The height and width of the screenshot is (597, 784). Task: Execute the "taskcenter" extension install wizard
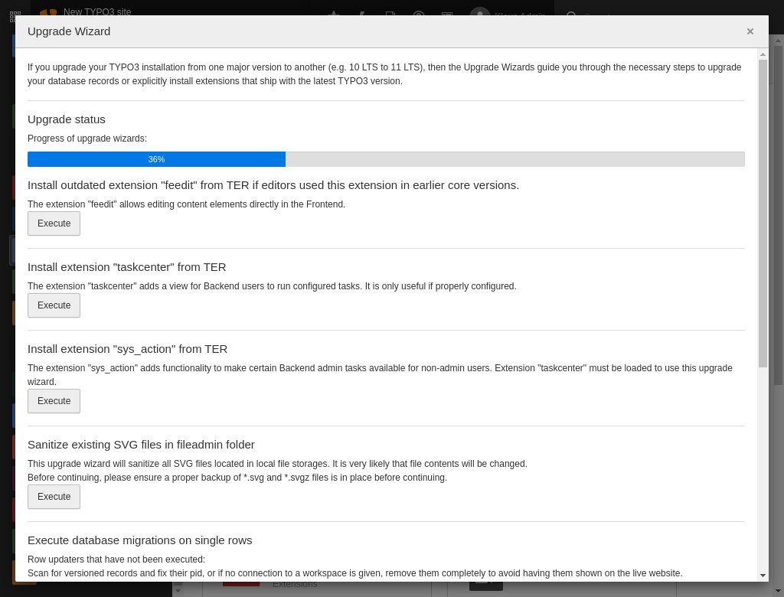(54, 305)
